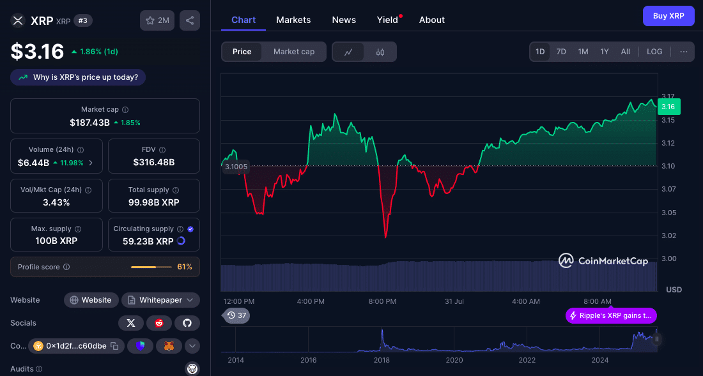
Task: Switch to the Markets tab
Action: point(293,20)
